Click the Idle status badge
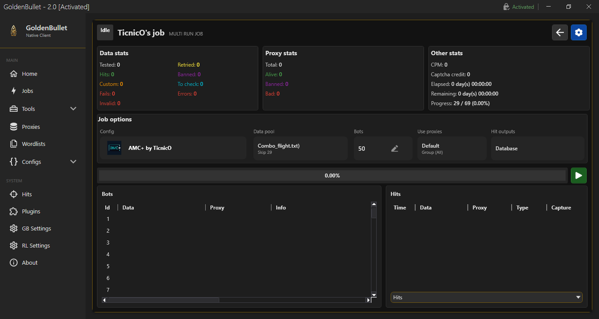Viewport: 599px width, 319px height. [105, 33]
